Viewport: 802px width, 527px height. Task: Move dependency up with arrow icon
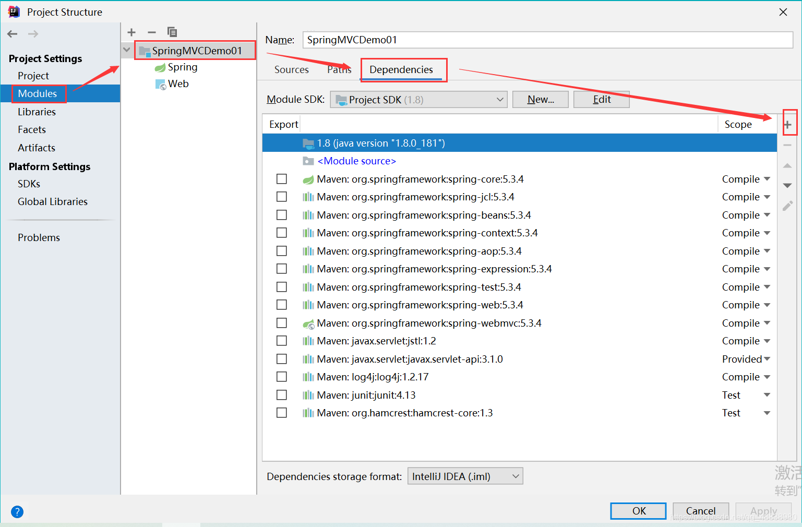point(788,165)
